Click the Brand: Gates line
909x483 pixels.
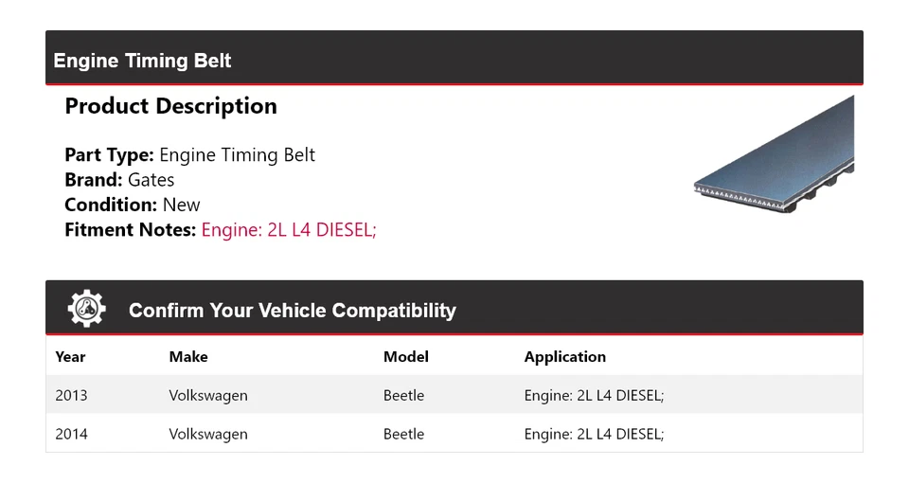(119, 180)
